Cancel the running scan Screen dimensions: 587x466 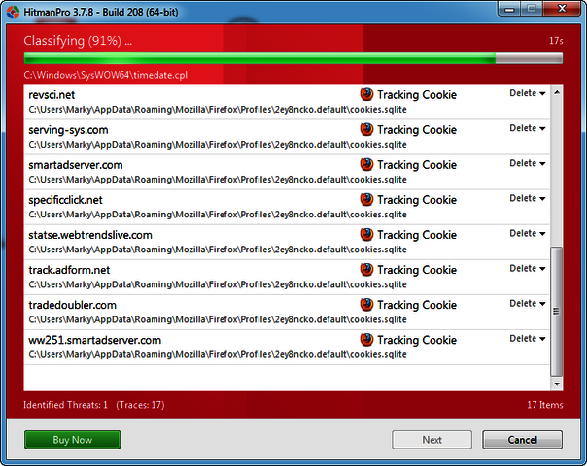click(x=522, y=440)
